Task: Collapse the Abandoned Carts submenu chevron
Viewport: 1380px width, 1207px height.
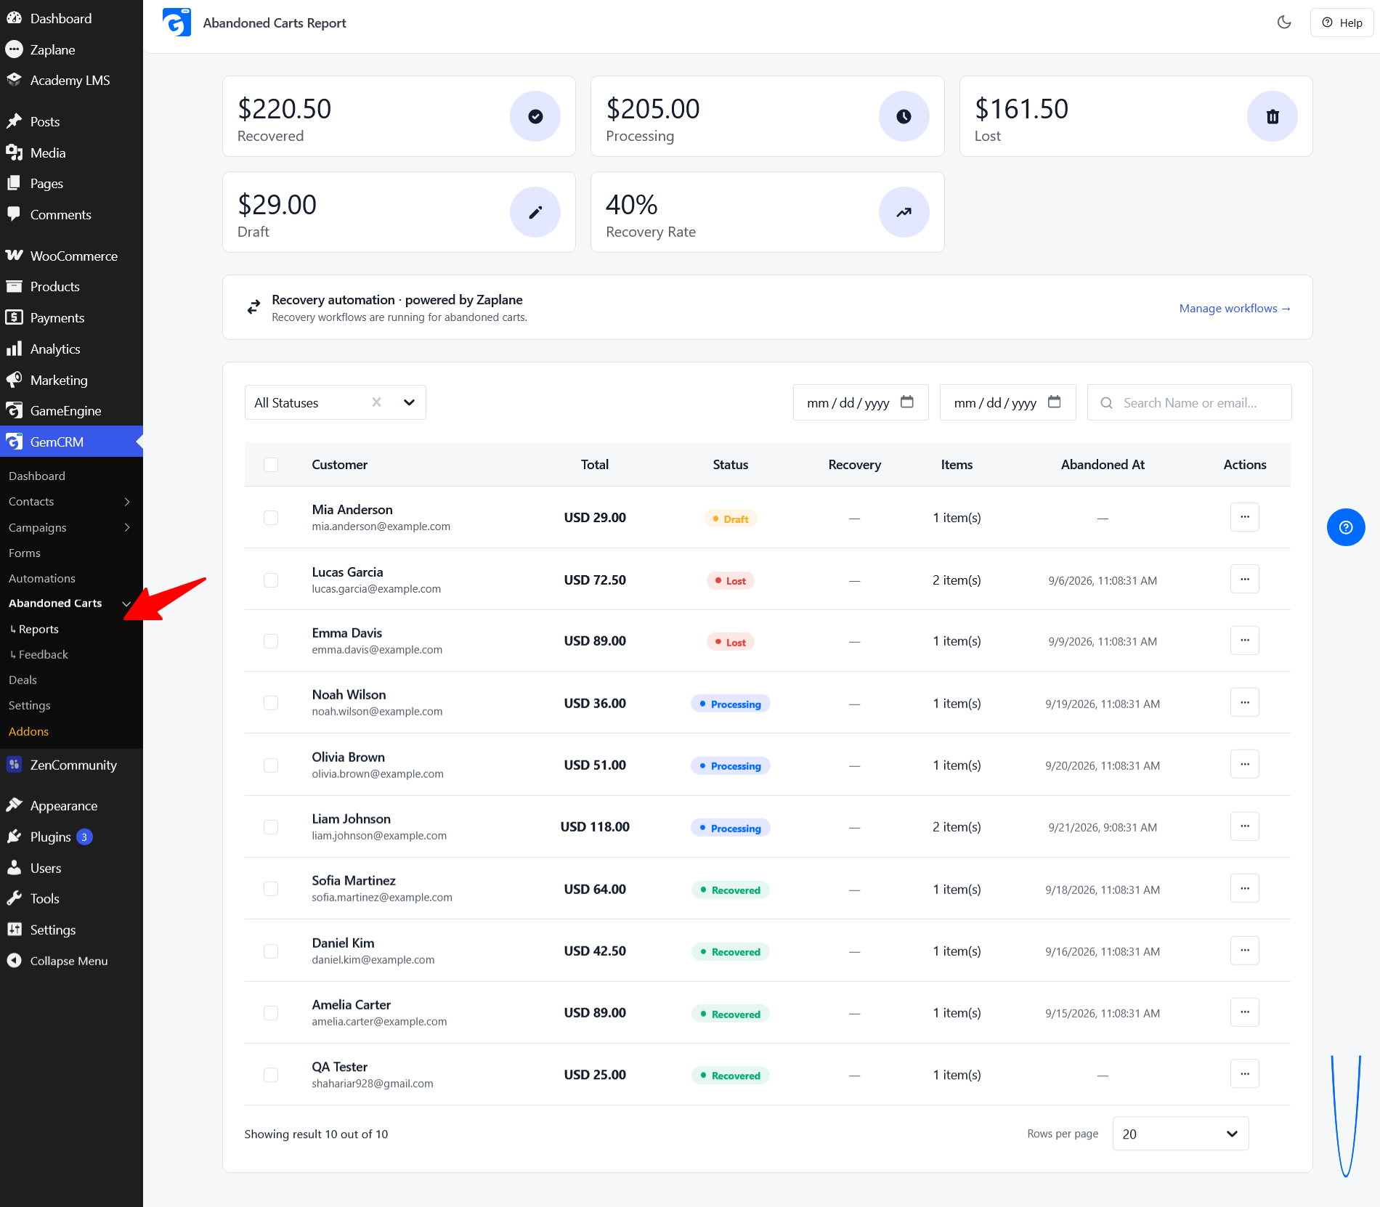Action: coord(127,603)
